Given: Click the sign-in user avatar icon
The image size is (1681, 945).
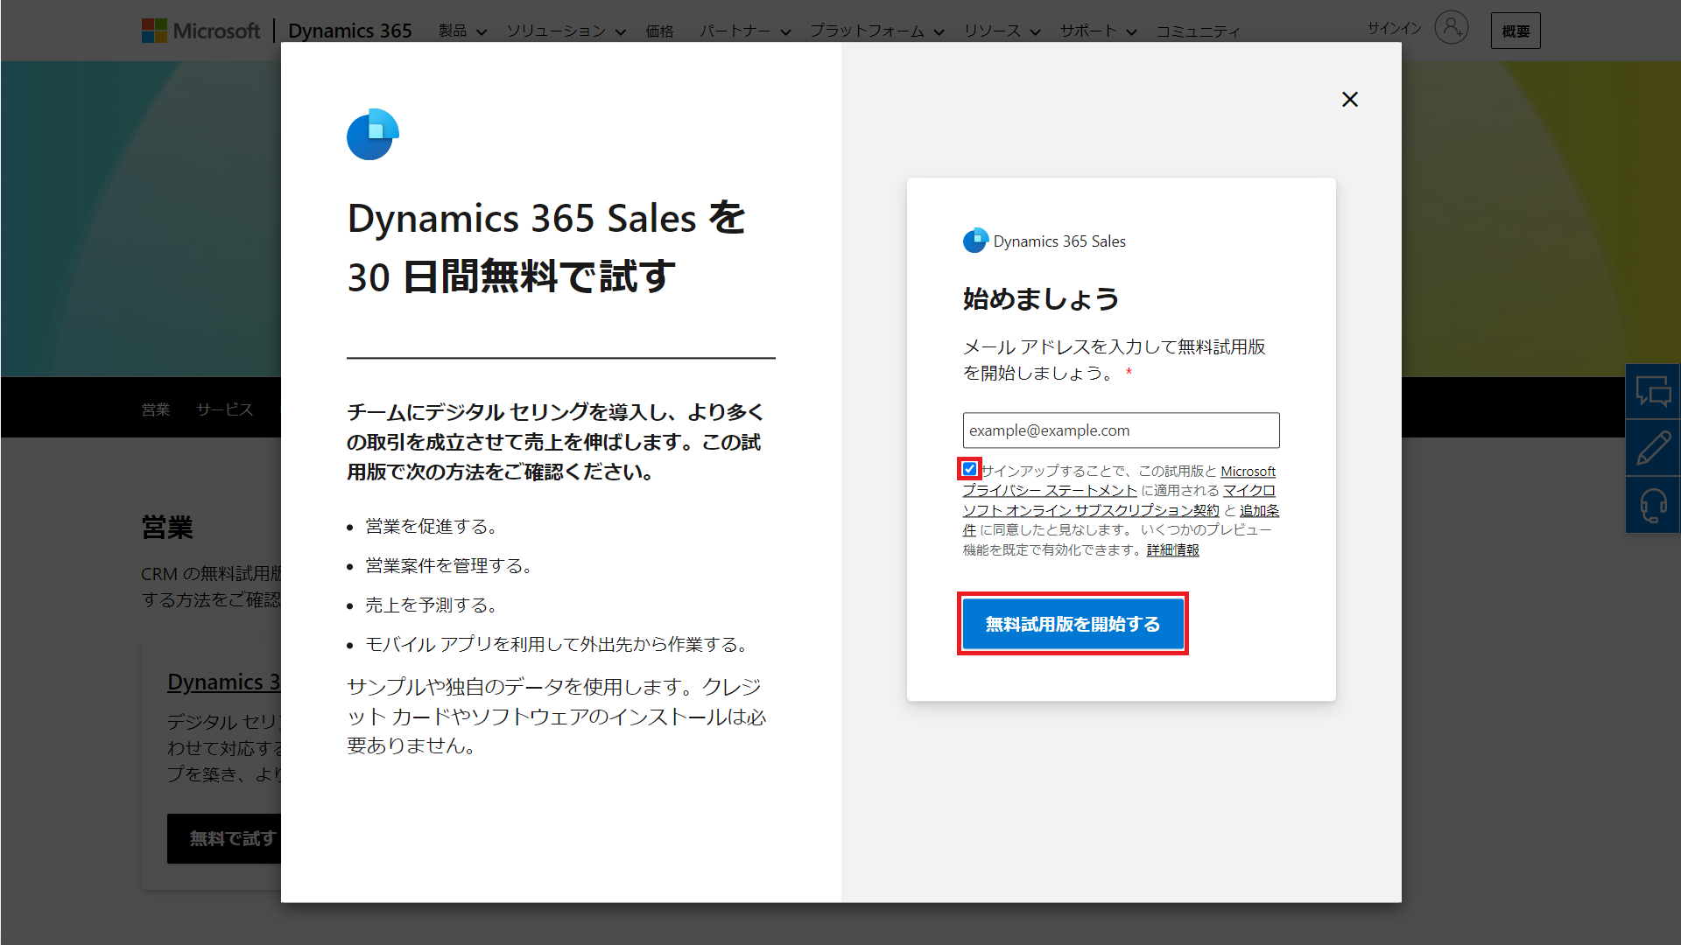Looking at the screenshot, I should coord(1451,28).
